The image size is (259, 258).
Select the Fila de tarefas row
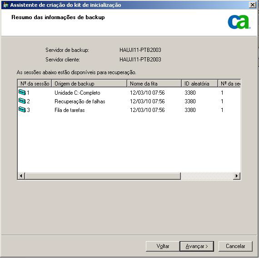(x=129, y=110)
